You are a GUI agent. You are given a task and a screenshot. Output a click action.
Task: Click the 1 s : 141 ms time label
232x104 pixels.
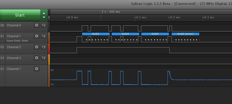[x=111, y=12]
